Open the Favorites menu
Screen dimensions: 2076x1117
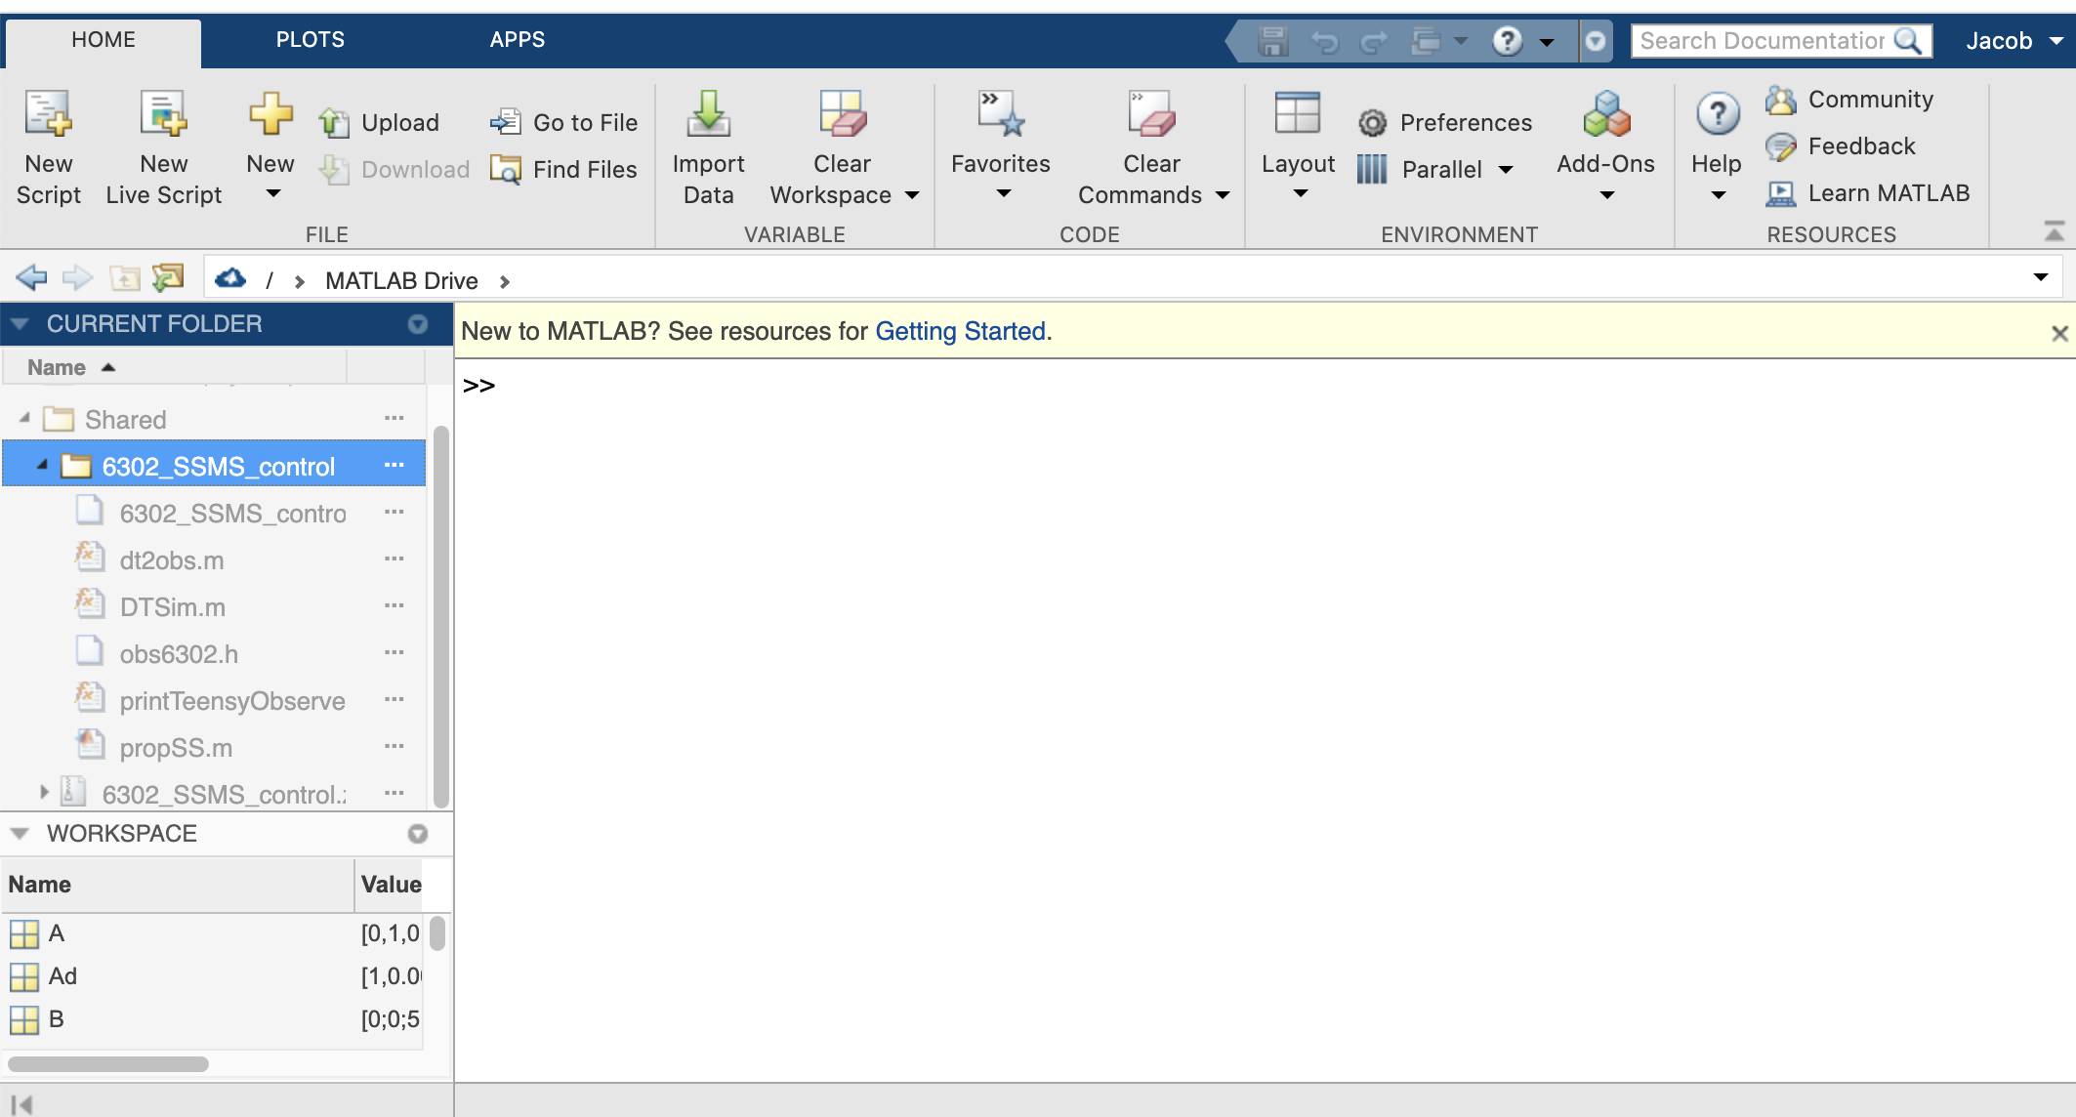point(1000,147)
